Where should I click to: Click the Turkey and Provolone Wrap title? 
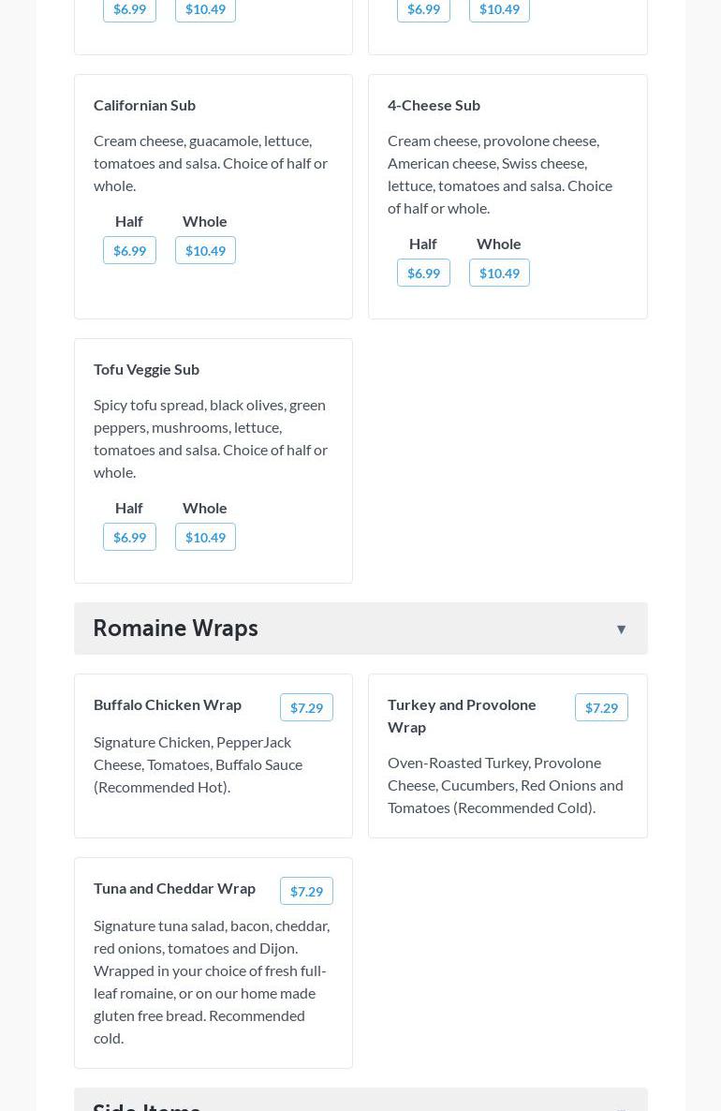coord(462,715)
